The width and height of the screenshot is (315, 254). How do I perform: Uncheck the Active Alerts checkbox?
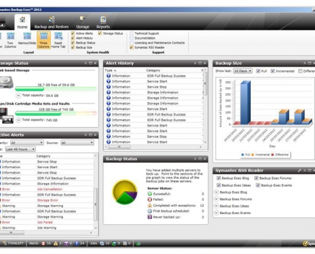click(73, 33)
